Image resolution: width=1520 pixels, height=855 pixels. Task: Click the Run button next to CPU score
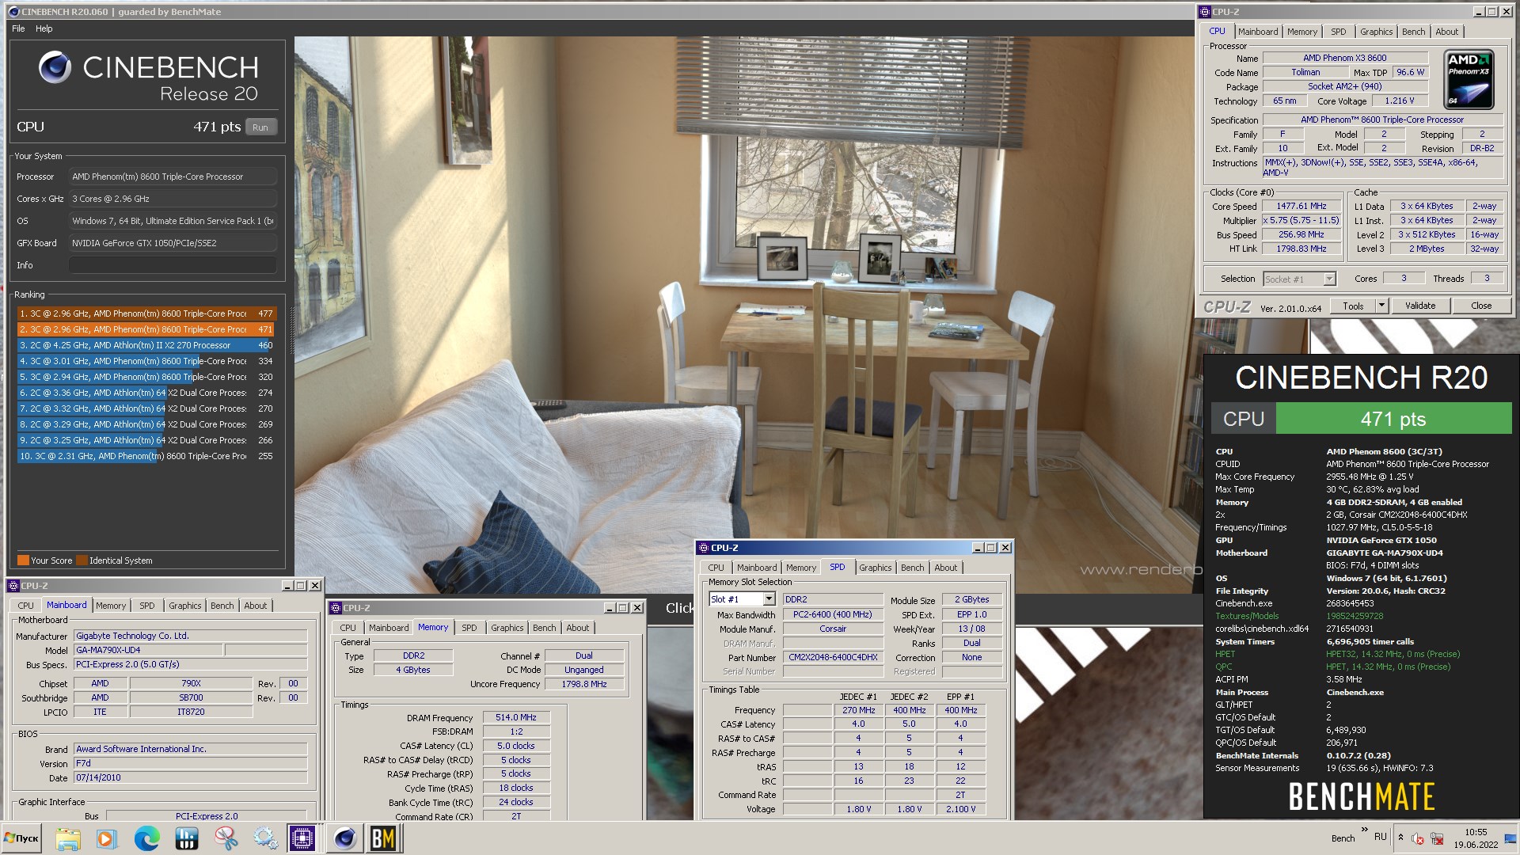pos(260,127)
